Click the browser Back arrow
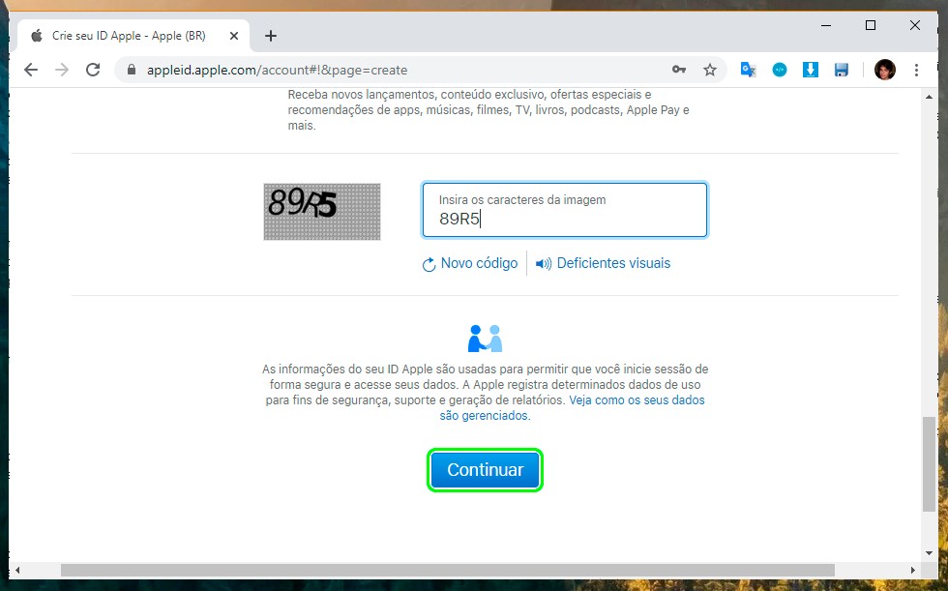The image size is (948, 591). tap(31, 70)
